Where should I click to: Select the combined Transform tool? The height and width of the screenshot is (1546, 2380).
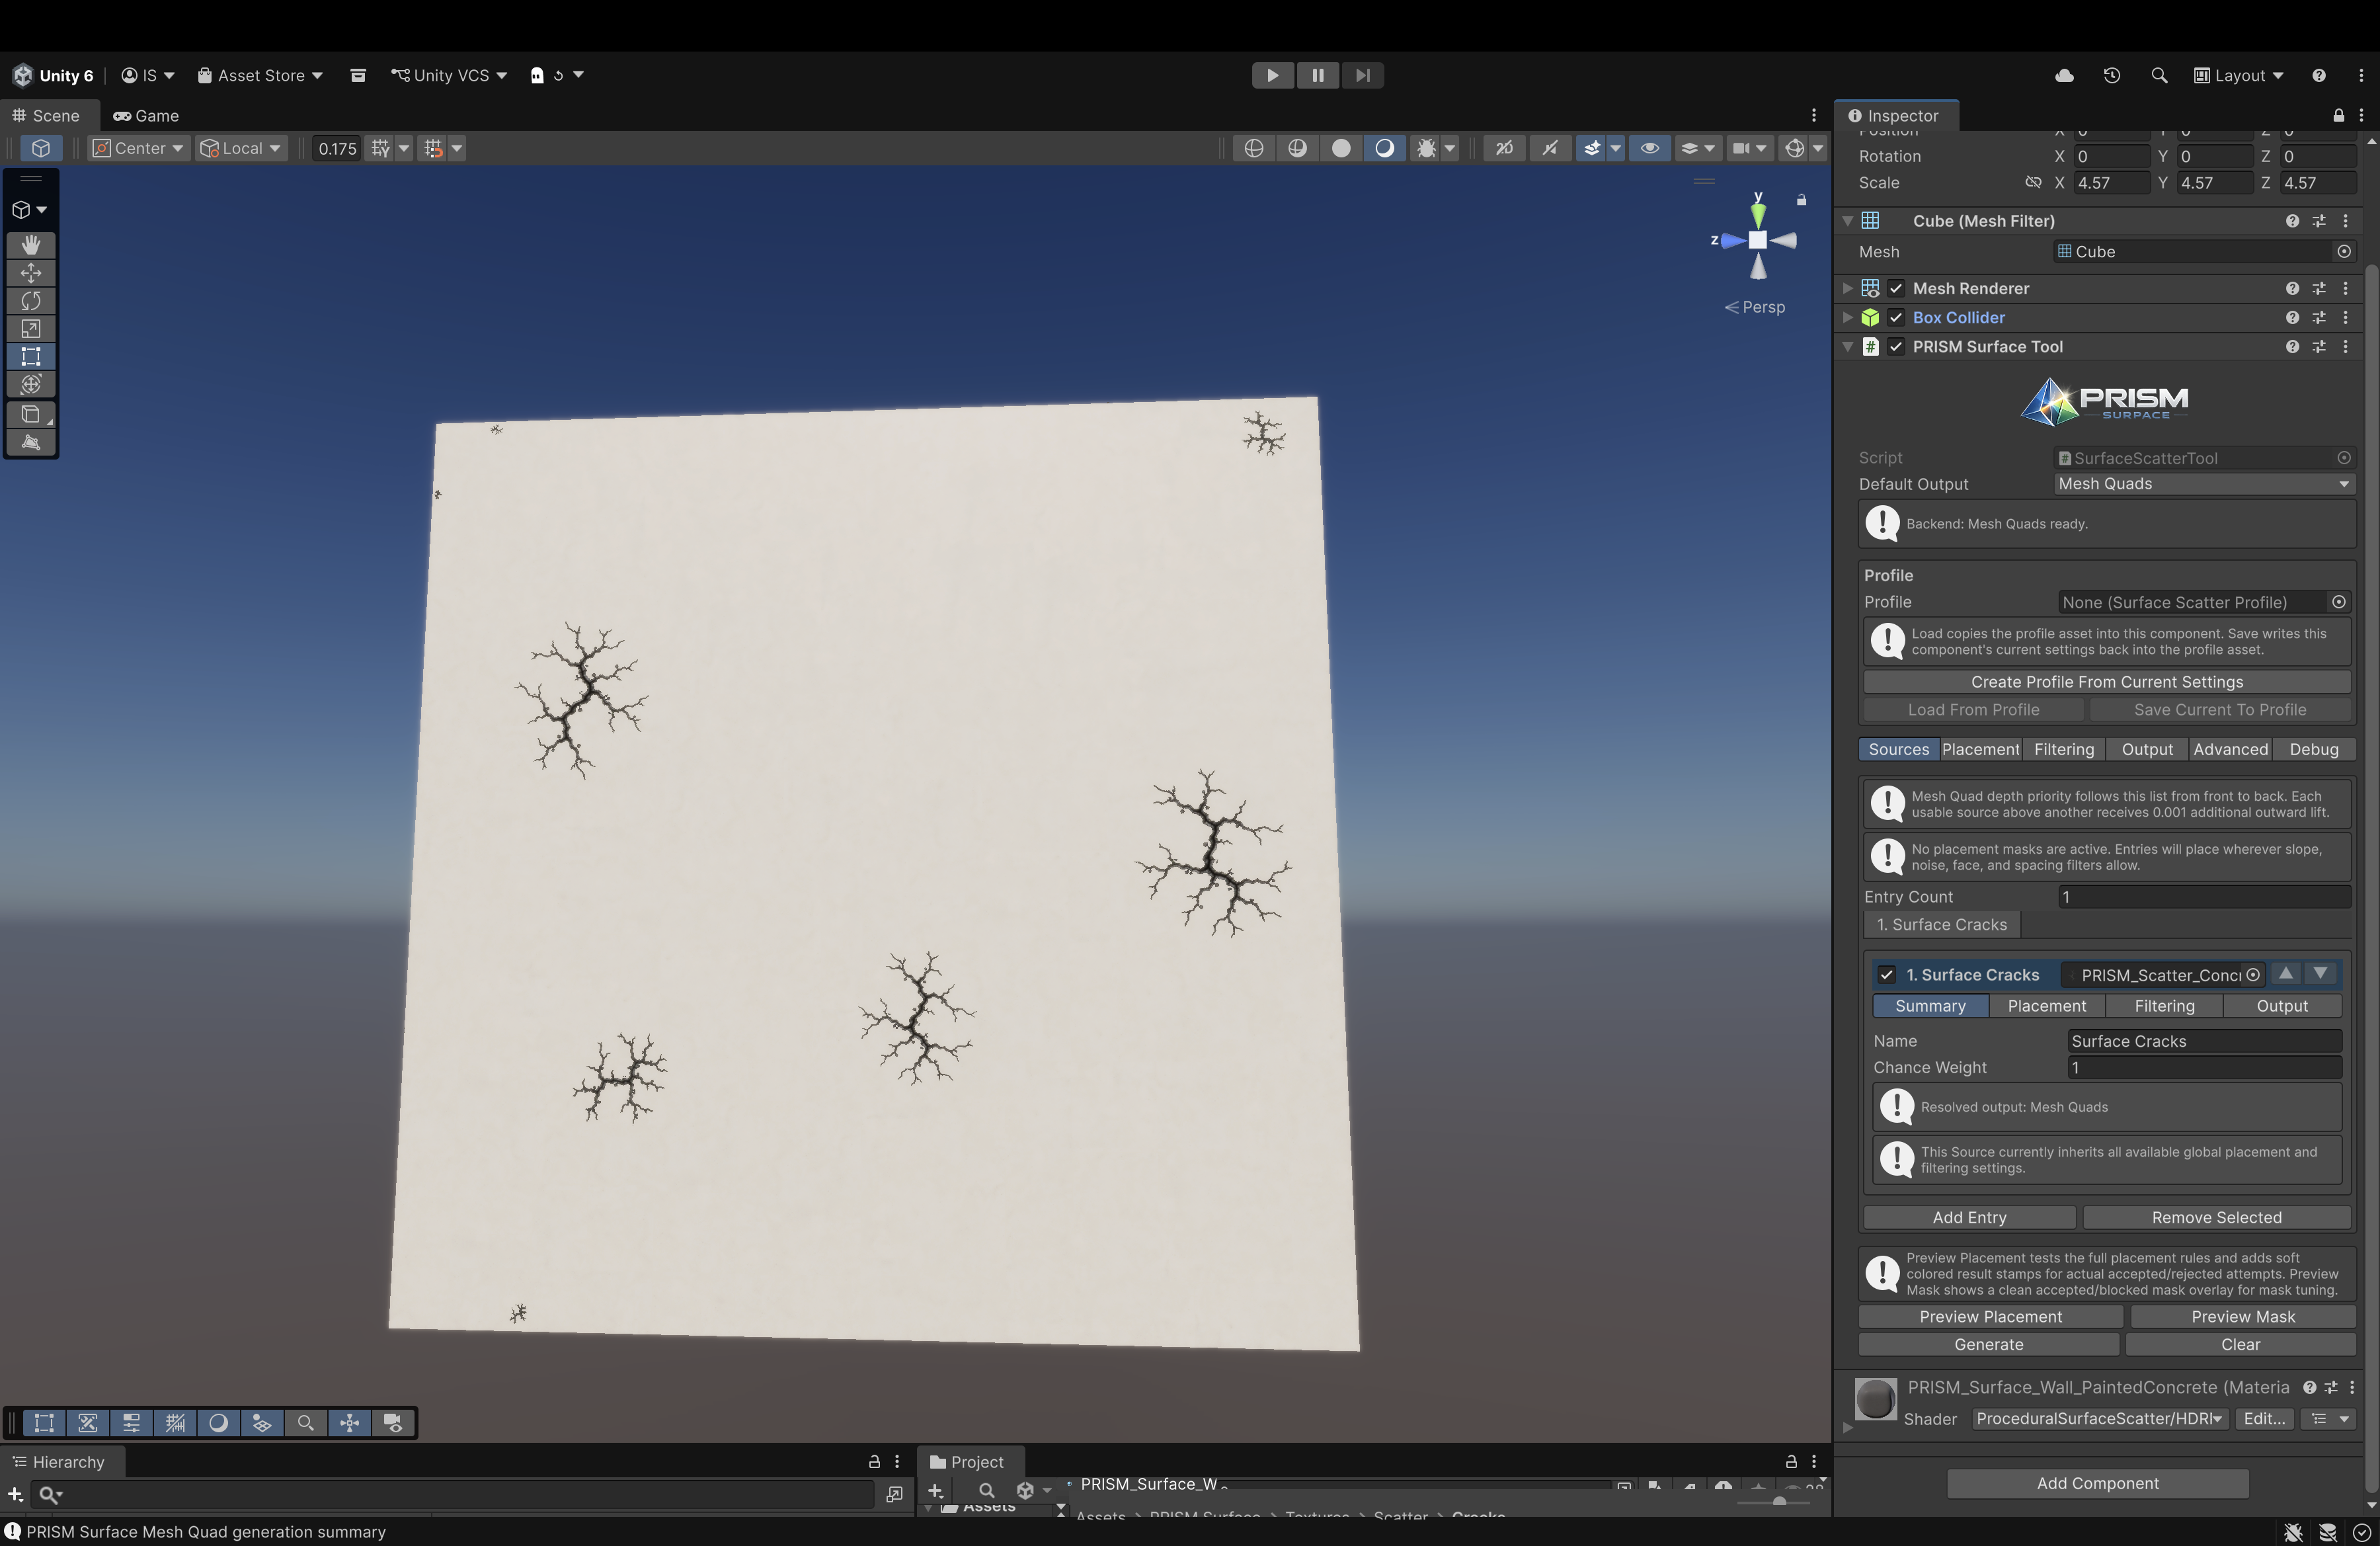[x=31, y=385]
